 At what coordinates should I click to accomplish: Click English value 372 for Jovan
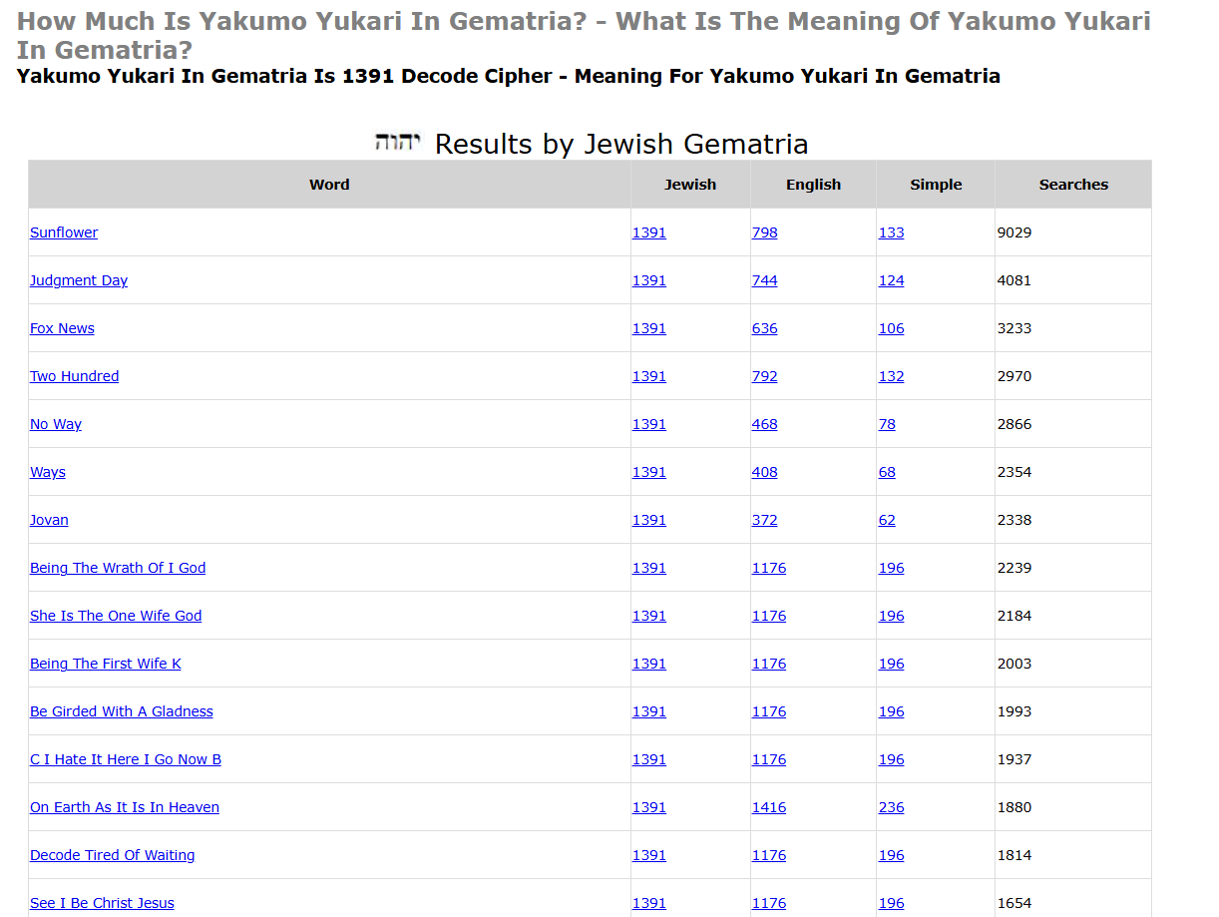(x=765, y=520)
